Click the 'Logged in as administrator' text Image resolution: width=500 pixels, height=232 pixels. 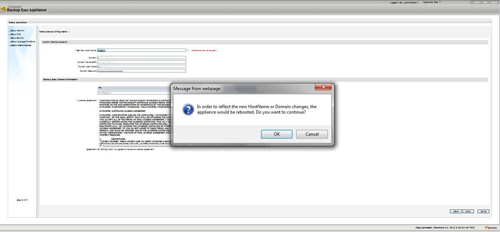tap(404, 2)
